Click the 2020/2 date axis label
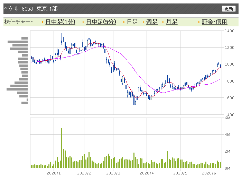The width and height of the screenshot is (242, 180). pos(84,173)
